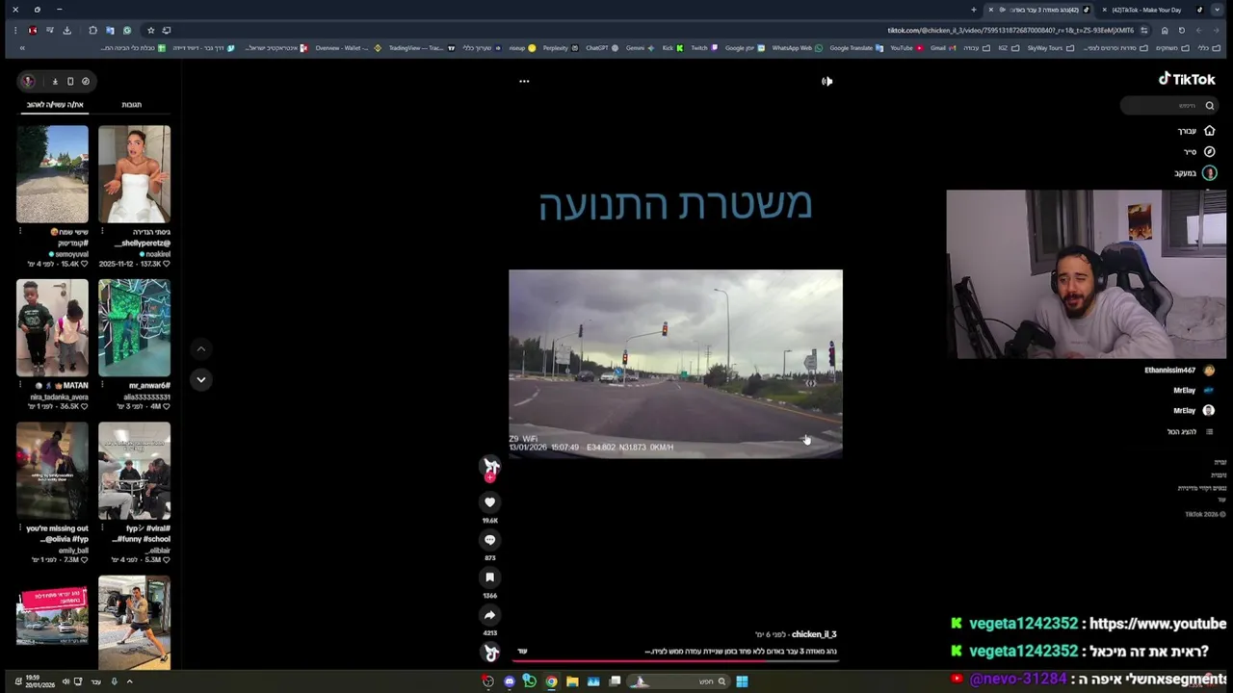This screenshot has width=1233, height=693.
Task: Click the Google Translate extension icon
Action: [x=110, y=30]
